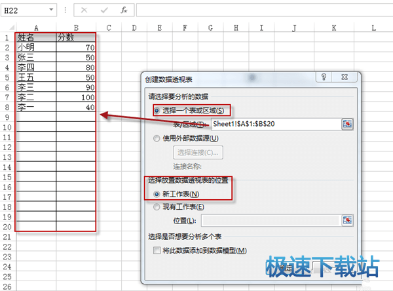Click the 选择连接(C)... button

[x=198, y=153]
